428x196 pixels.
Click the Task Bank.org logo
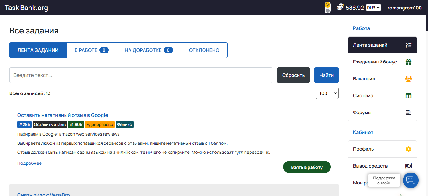click(26, 8)
